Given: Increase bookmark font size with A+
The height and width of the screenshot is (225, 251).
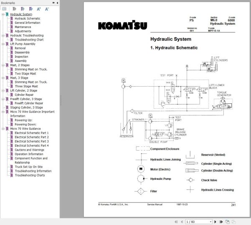Looking at the screenshot, I should [x=39, y=9].
